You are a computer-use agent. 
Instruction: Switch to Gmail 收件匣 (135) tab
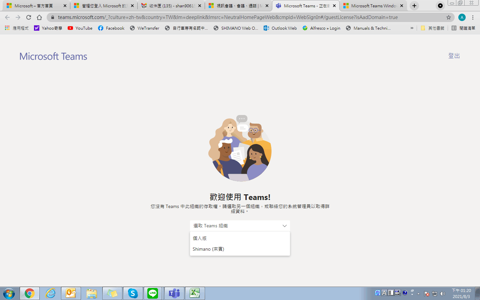click(x=171, y=6)
